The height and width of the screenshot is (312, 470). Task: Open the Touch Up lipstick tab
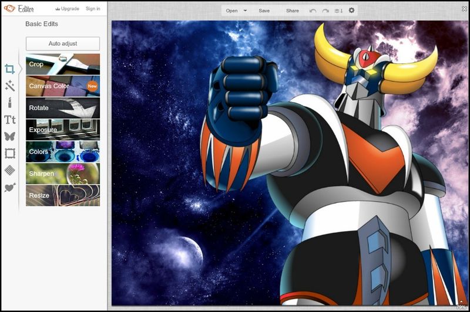[9, 103]
